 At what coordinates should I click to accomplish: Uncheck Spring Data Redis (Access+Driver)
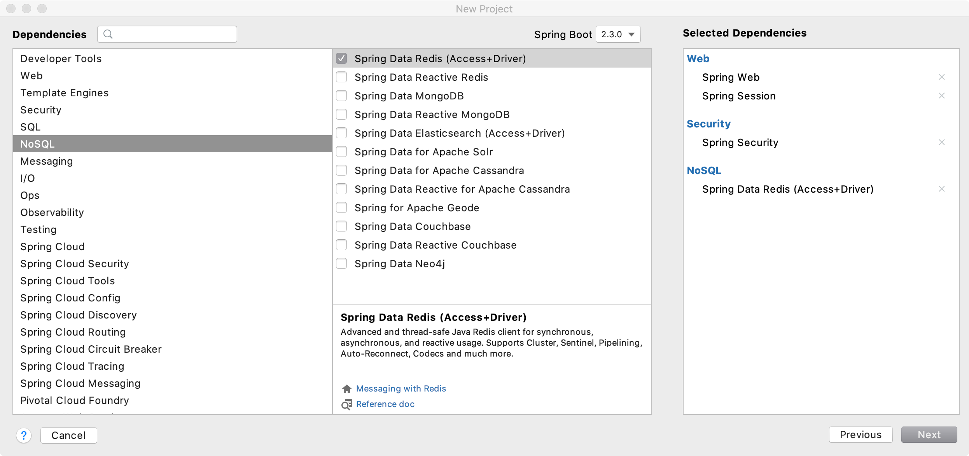[x=341, y=59]
